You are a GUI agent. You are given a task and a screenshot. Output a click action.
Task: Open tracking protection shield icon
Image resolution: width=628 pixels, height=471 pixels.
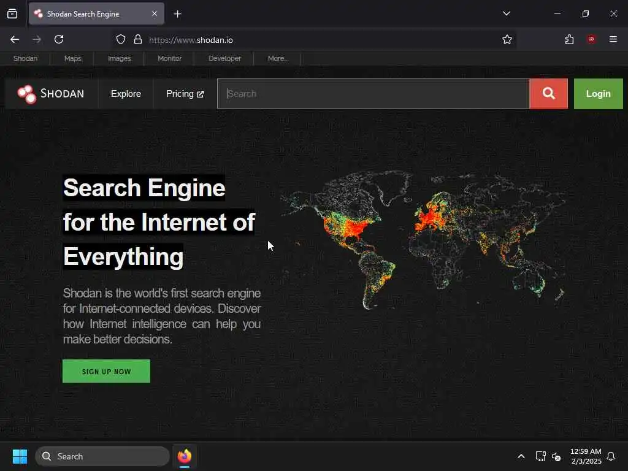(x=121, y=40)
